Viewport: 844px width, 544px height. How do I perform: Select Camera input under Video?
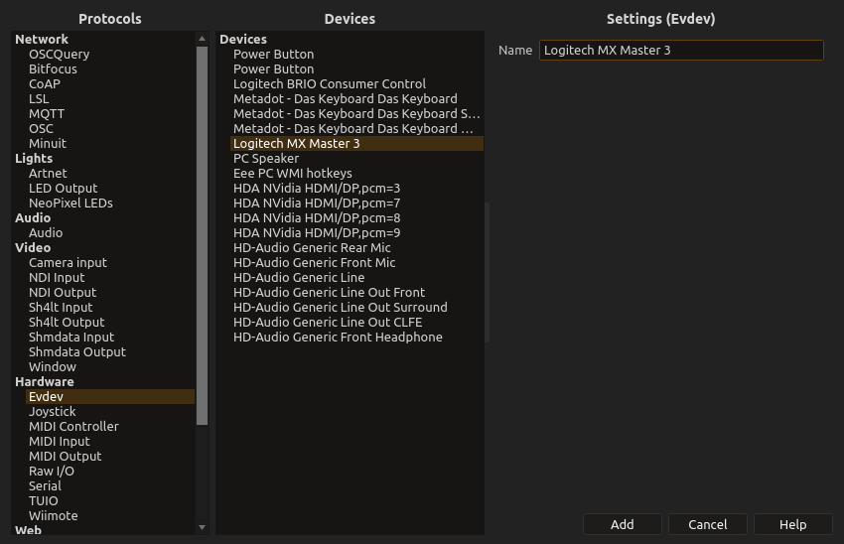tap(68, 262)
